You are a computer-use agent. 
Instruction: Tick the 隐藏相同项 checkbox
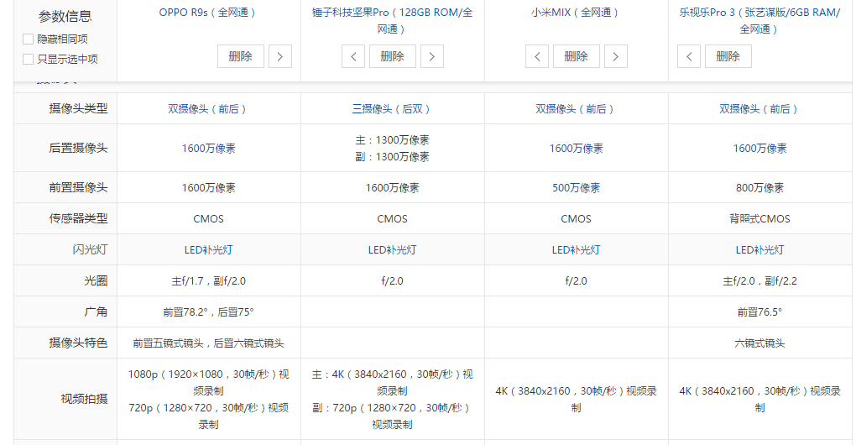click(x=28, y=39)
